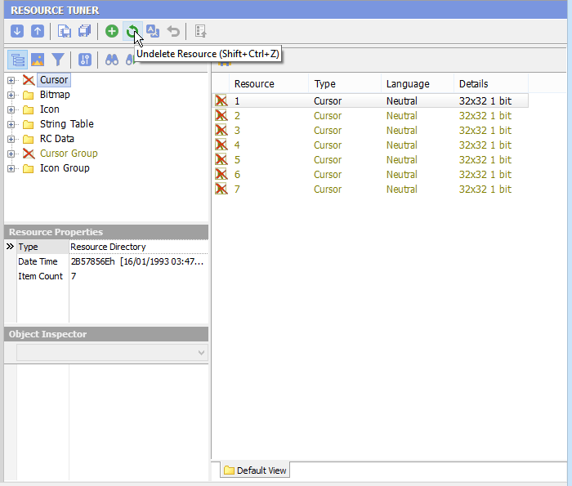Click the gray undo arrow icon
The image size is (572, 486).
pyautogui.click(x=173, y=31)
